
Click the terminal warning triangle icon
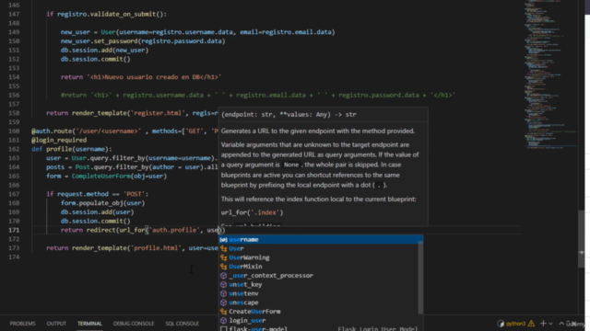[x=531, y=323]
